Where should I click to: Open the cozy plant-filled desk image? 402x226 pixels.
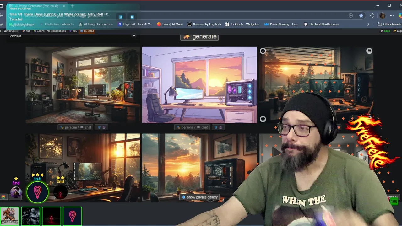click(x=83, y=85)
